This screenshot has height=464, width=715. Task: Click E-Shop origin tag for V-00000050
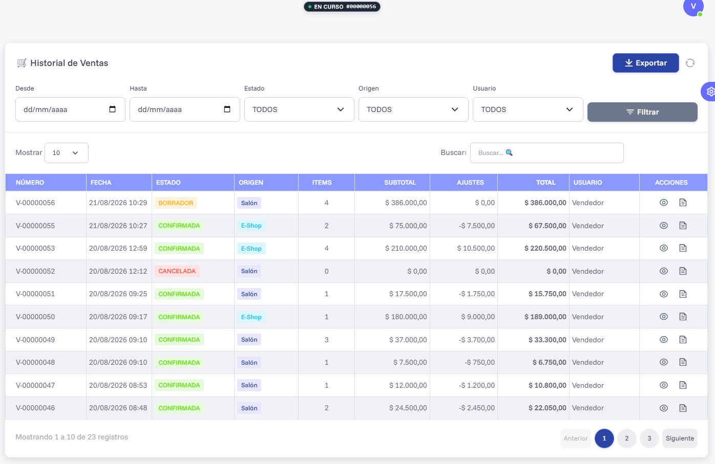pyautogui.click(x=251, y=317)
